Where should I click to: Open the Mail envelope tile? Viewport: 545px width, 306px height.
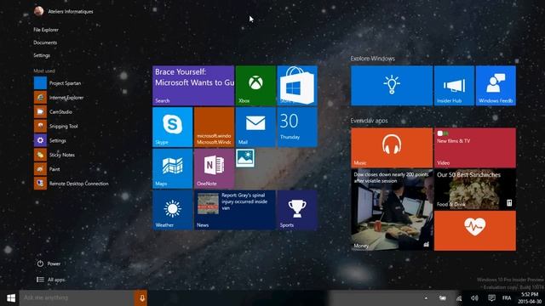pyautogui.click(x=255, y=127)
